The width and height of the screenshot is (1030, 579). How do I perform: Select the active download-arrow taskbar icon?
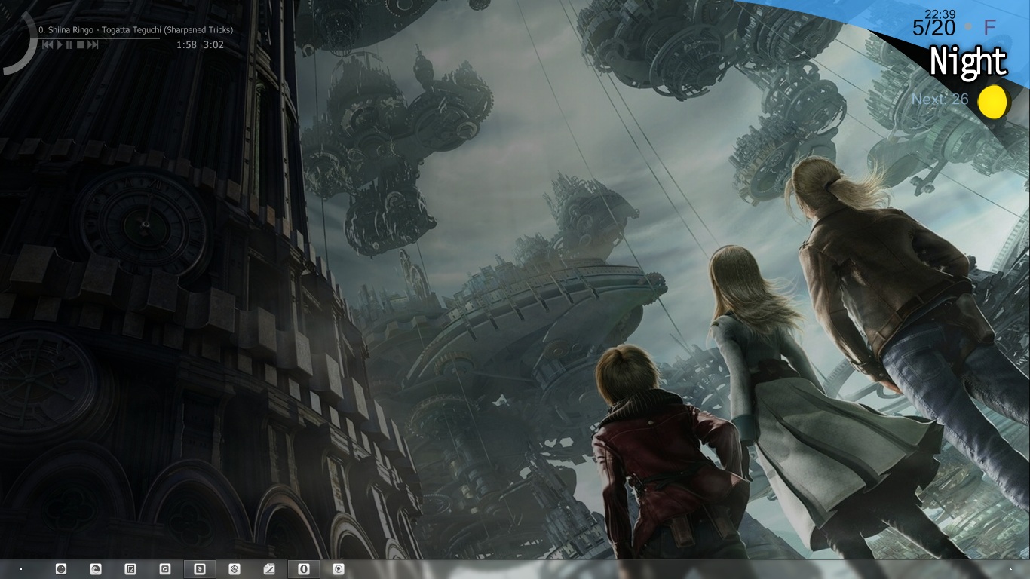coord(200,569)
